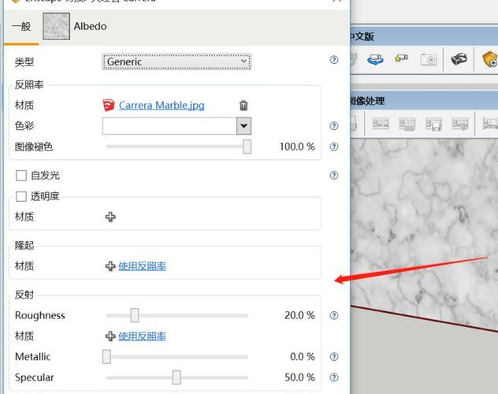Viewport: 498px width, 394px height.
Task: Switch to the 一般 general tab
Action: [21, 26]
